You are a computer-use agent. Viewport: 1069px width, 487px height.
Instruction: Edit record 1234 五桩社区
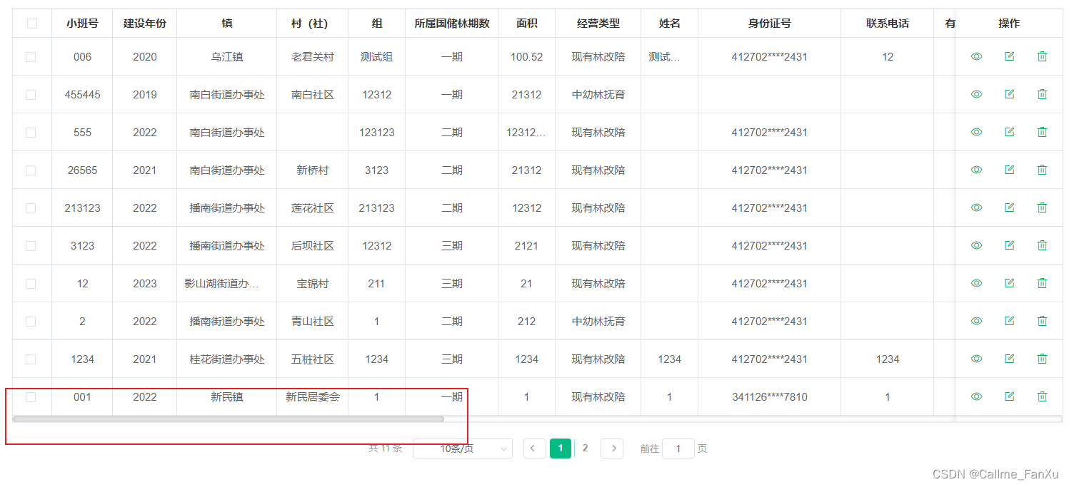(1009, 359)
